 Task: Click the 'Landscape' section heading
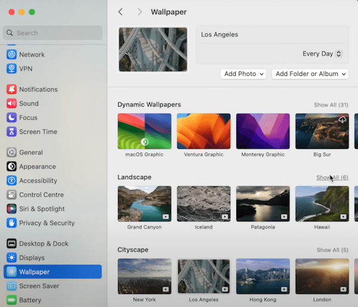134,177
